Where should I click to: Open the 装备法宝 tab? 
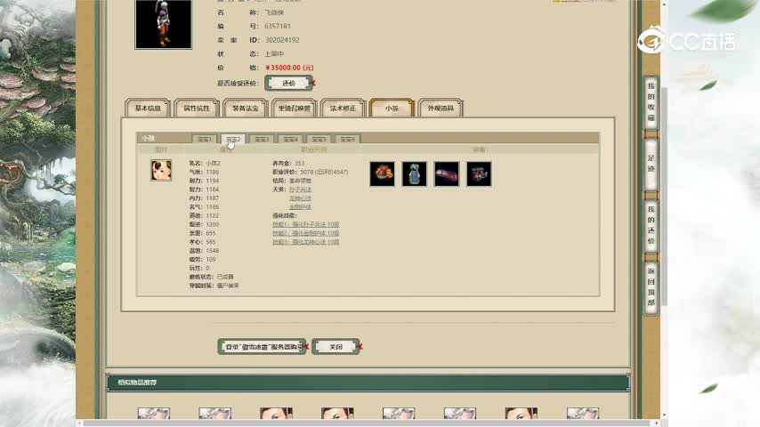(x=246, y=109)
